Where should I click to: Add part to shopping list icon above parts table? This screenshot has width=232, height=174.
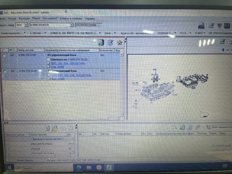click(101, 42)
